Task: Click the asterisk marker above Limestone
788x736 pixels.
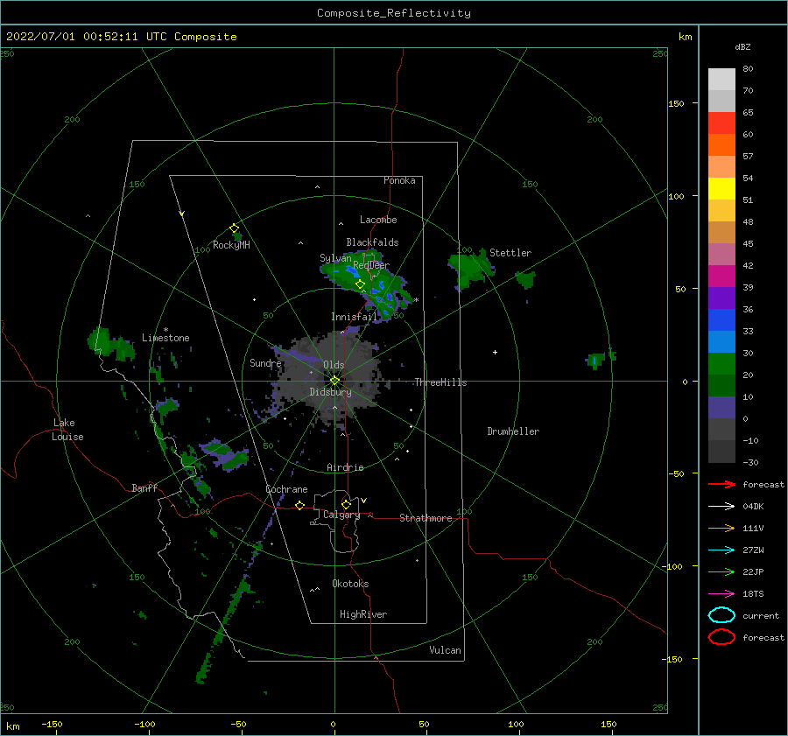Action: pos(165,330)
